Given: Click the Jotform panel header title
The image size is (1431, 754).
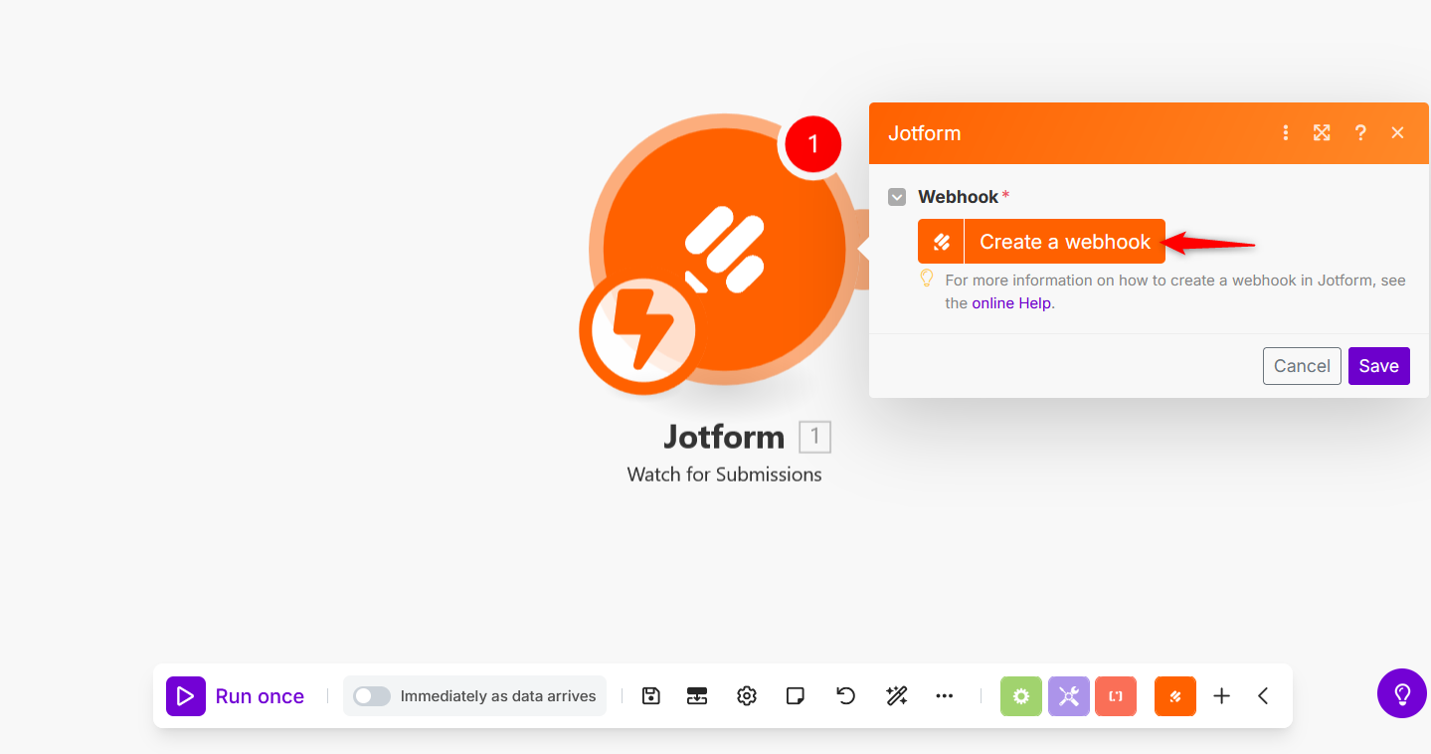Looking at the screenshot, I should click(925, 133).
